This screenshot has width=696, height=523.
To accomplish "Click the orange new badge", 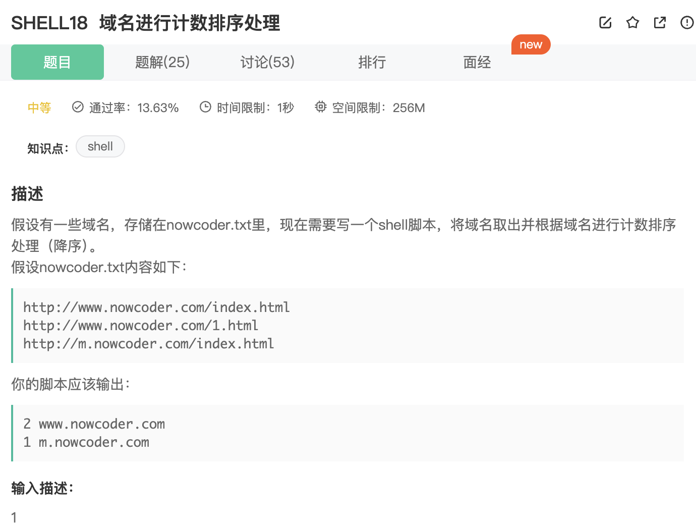I will click(531, 44).
